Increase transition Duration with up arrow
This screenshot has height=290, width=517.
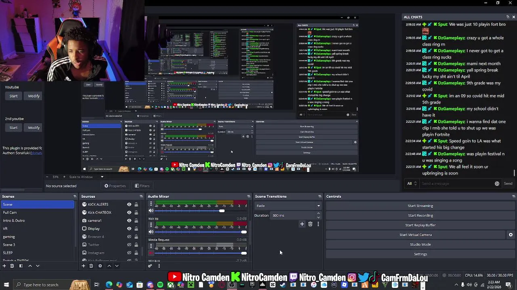tap(318, 213)
